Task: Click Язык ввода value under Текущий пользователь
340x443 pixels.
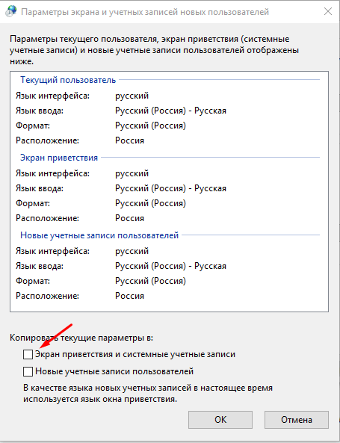Action: 170,111
